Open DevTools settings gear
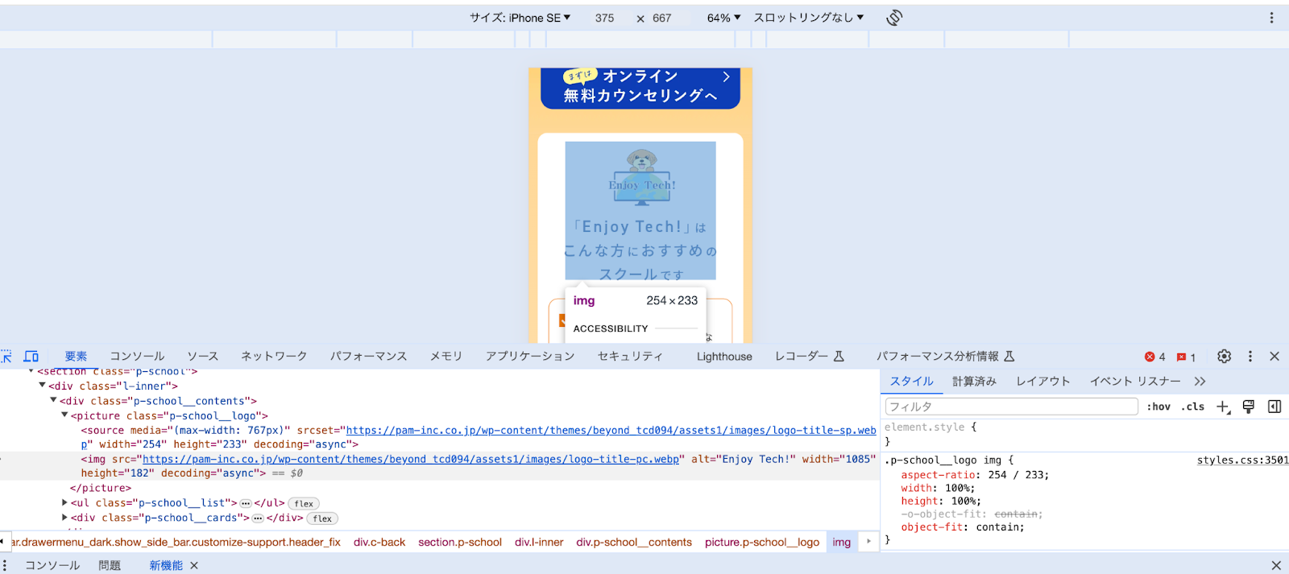 coord(1225,356)
